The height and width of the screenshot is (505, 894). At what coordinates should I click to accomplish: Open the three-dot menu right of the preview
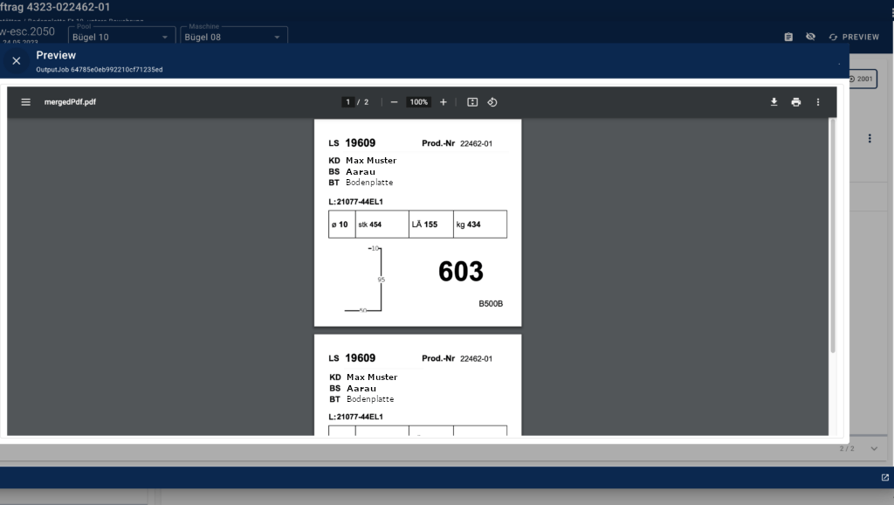(870, 138)
